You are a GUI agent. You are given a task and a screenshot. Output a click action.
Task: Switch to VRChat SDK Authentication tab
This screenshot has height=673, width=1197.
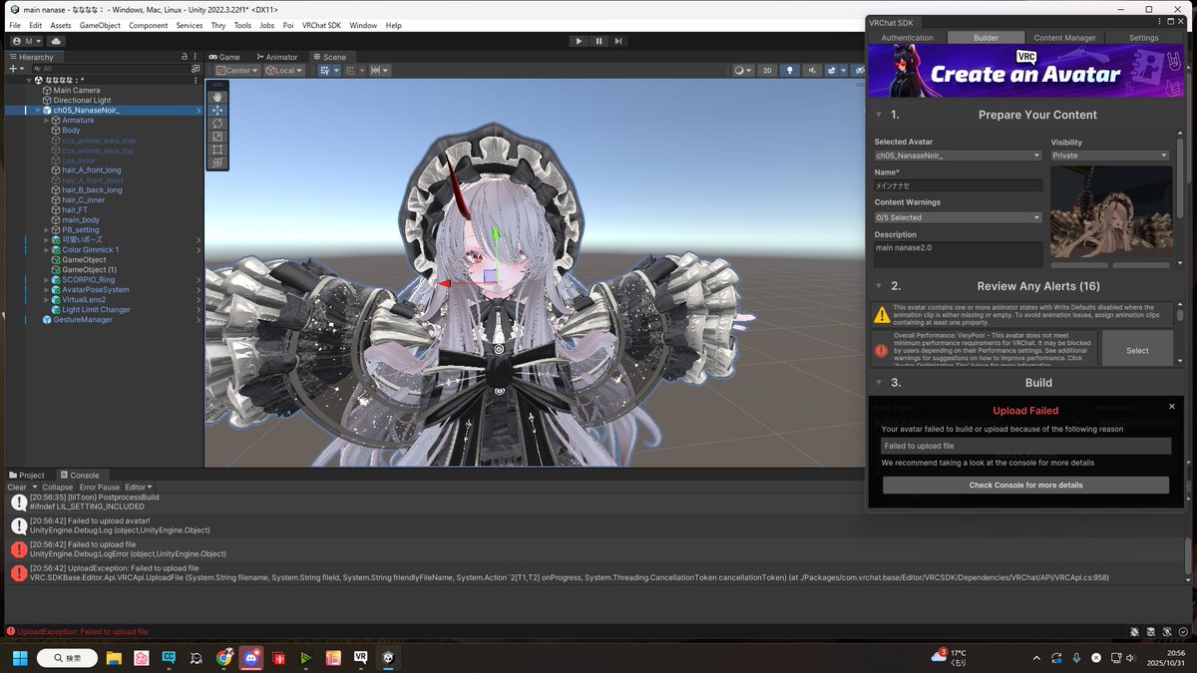tap(907, 38)
